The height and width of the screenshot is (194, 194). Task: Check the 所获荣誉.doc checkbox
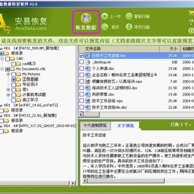[x=81, y=94]
